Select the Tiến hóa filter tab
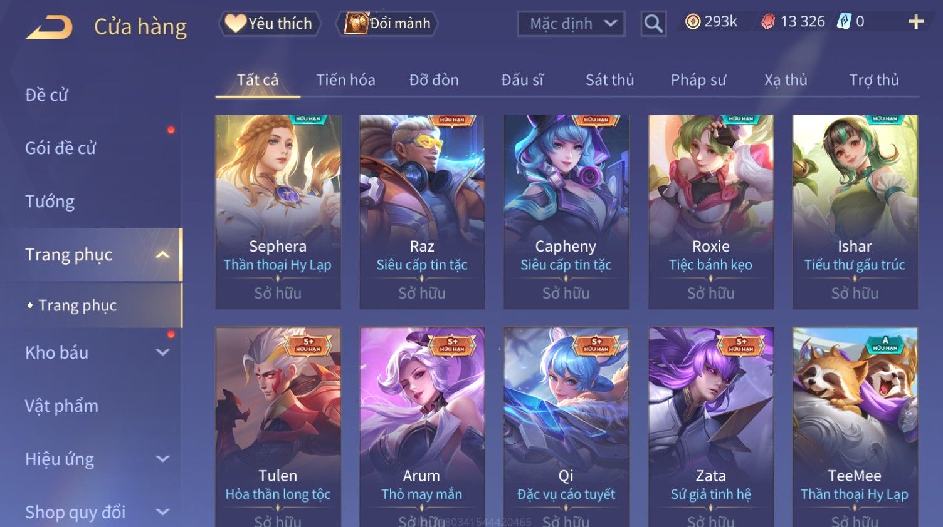Screen dimensions: 943x527 point(345,80)
